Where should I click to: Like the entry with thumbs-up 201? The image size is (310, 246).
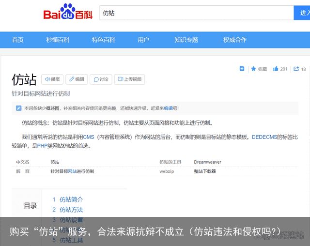280,69
